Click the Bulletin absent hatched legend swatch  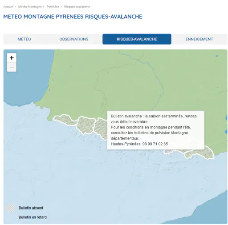[11, 208]
